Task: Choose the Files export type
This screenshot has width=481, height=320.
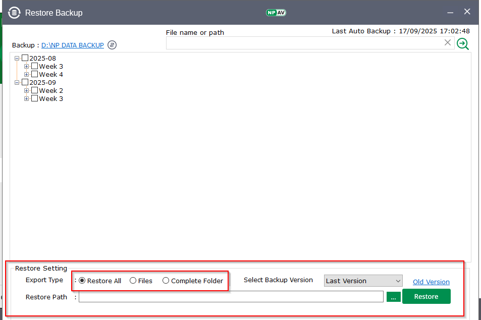Action: pyautogui.click(x=133, y=281)
